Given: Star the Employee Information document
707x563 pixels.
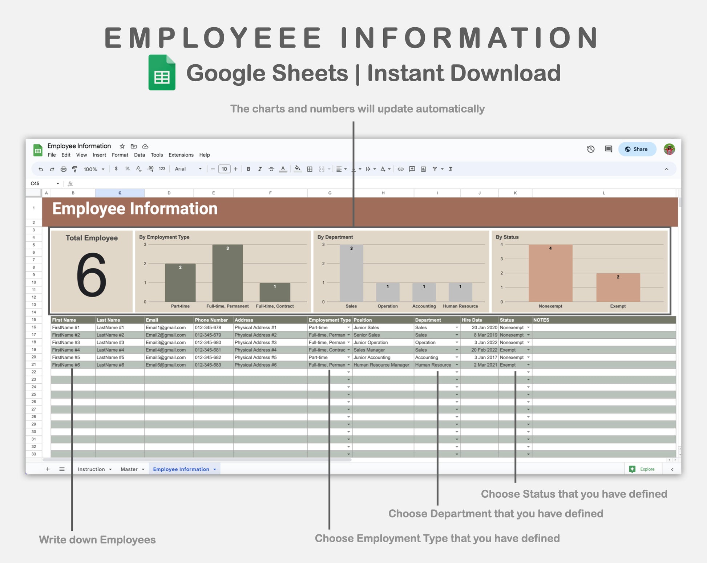Looking at the screenshot, I should coord(122,146).
